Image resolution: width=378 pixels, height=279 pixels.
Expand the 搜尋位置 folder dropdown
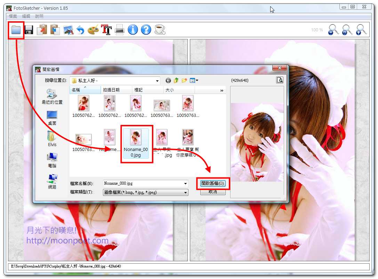157,81
